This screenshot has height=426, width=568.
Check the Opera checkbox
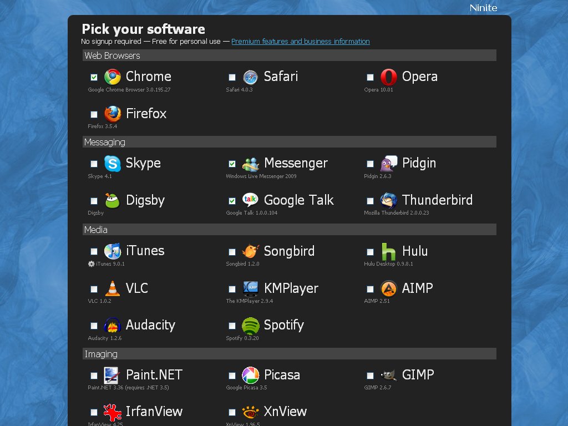coord(370,77)
